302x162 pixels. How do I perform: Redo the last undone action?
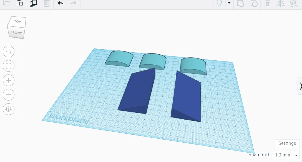(73, 3)
